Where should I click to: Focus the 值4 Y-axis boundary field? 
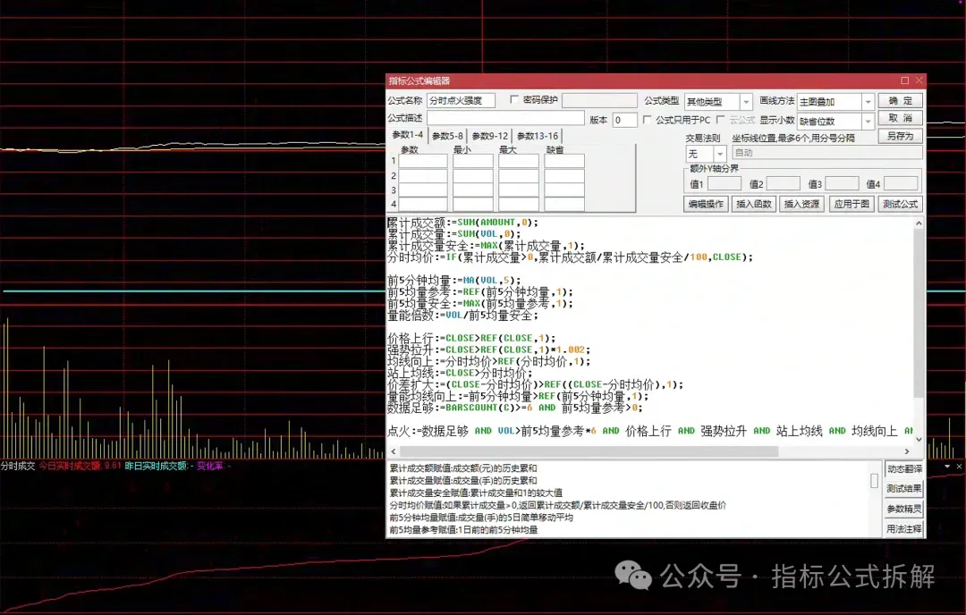click(901, 183)
